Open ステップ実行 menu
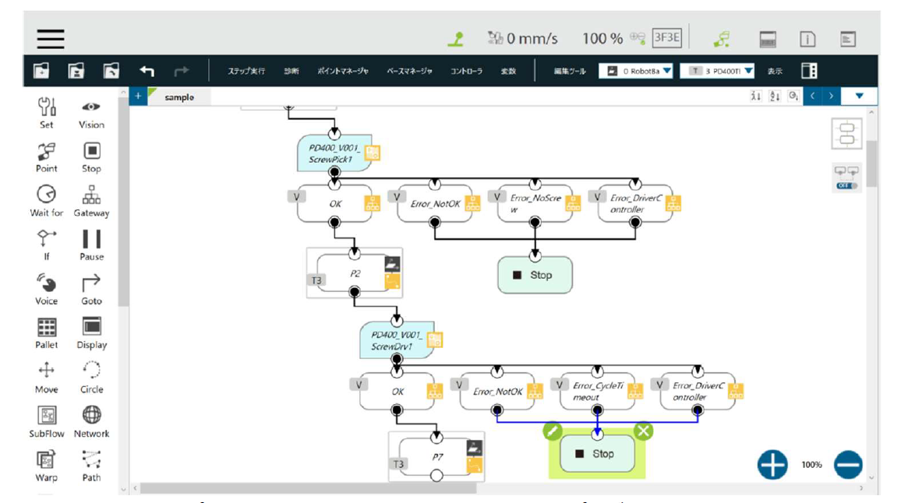This screenshot has height=503, width=901. point(246,71)
